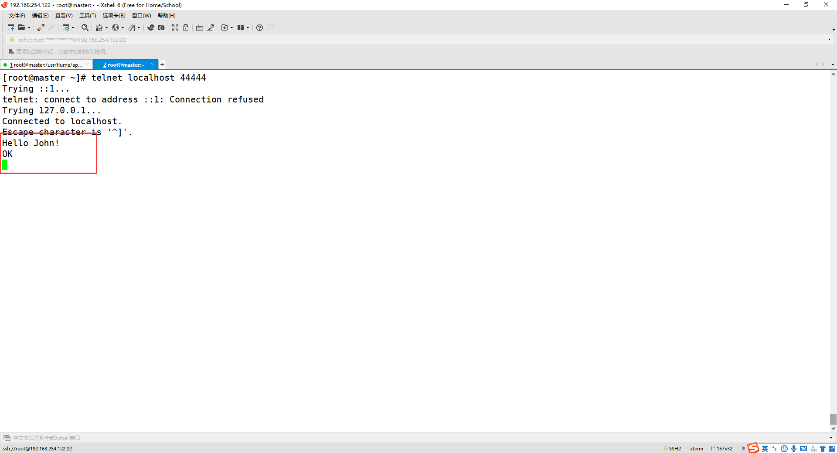Add a new tab with plus button
Screen dimensions: 837x453
click(162, 65)
